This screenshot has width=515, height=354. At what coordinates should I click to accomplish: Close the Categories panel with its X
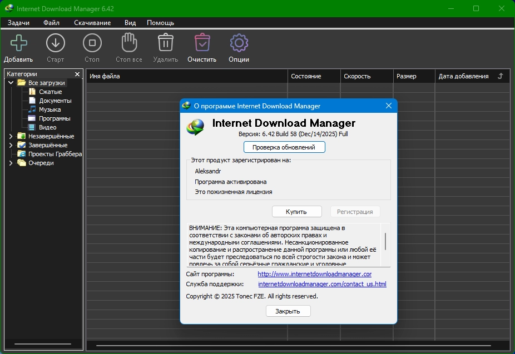click(x=77, y=74)
